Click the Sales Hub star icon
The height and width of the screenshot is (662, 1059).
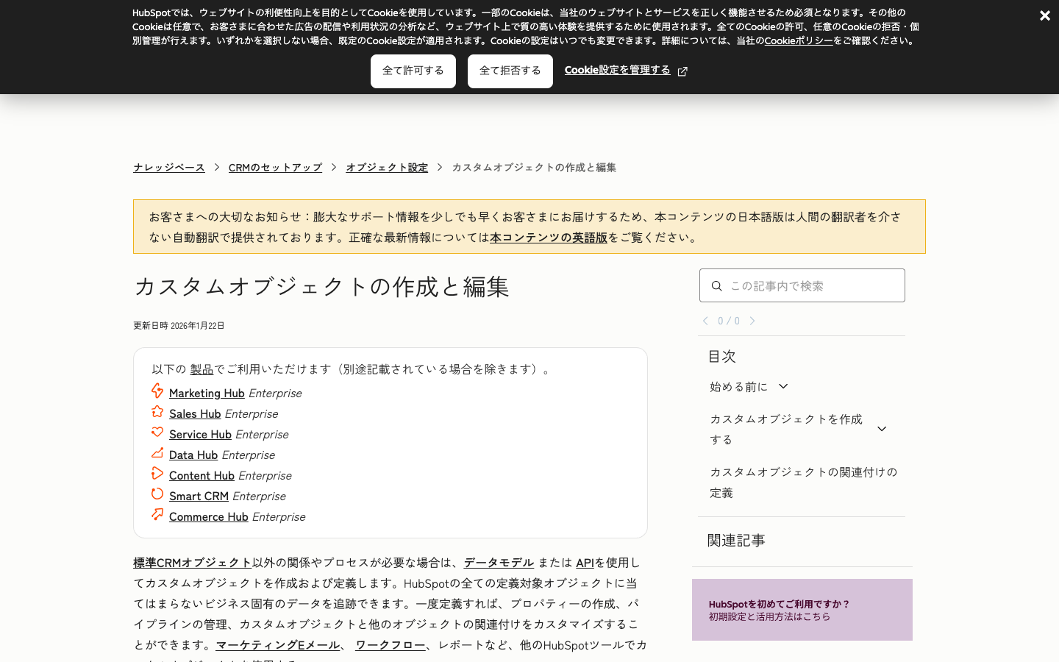(x=157, y=412)
